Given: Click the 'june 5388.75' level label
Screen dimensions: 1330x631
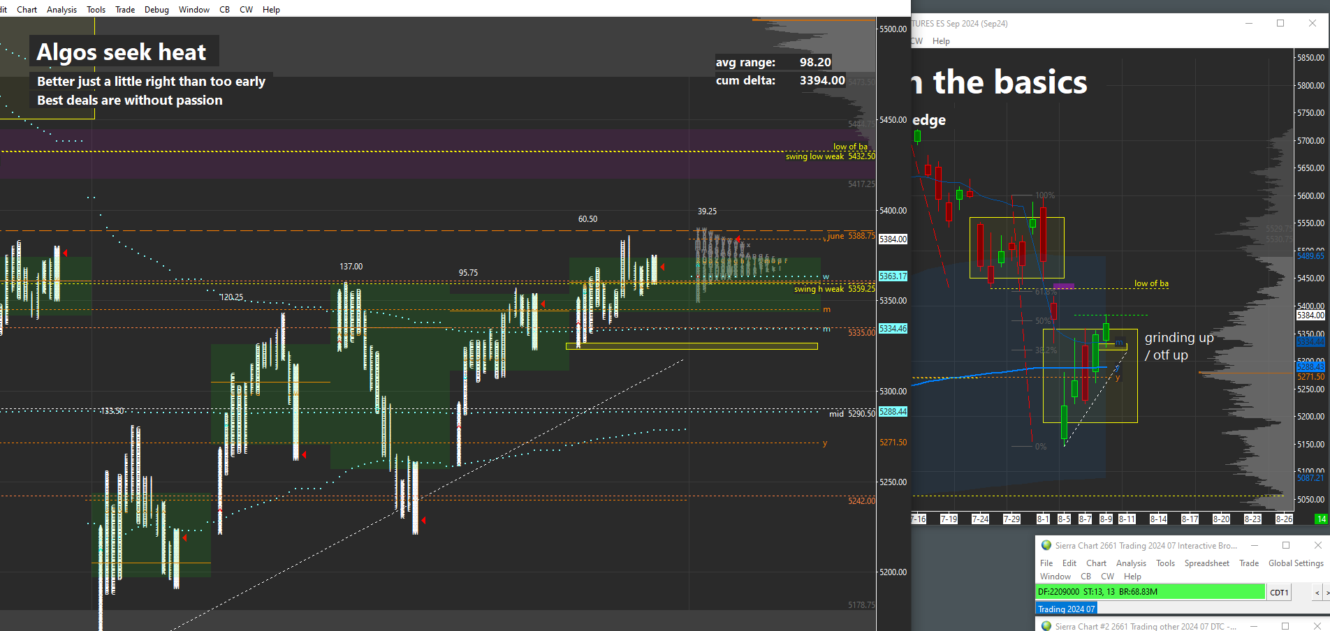Looking at the screenshot, I should (x=851, y=236).
